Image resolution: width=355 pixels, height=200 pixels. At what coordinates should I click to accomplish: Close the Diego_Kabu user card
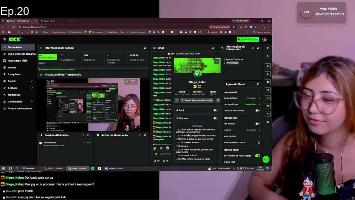(x=217, y=61)
